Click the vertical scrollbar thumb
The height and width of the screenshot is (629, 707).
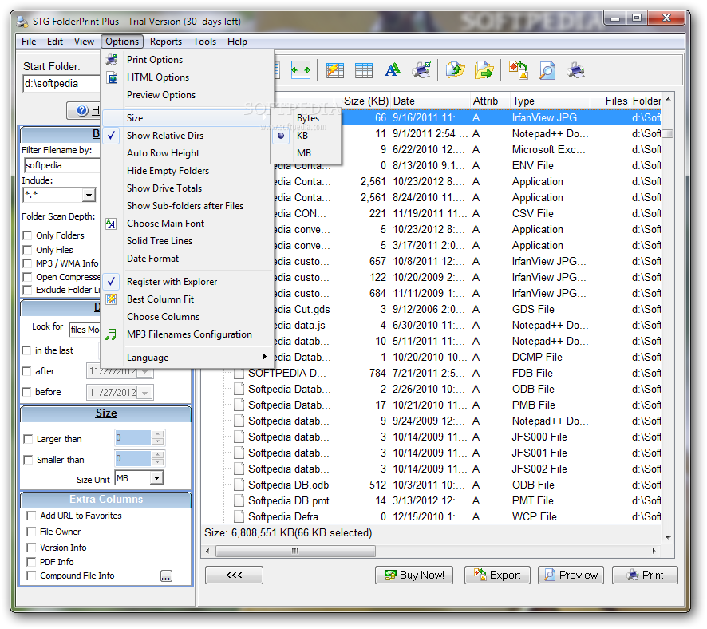tap(668, 133)
